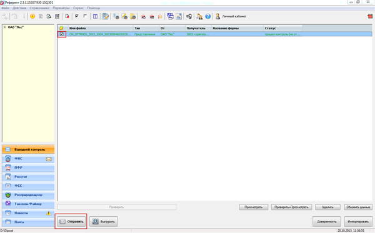Image resolution: width=375 pixels, height=233 pixels.
Task: Click the Удалить button
Action: pos(327,207)
